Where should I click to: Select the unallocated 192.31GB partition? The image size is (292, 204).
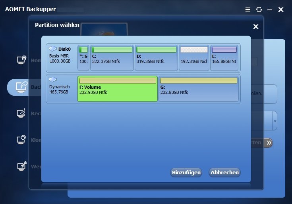pyautogui.click(x=194, y=58)
